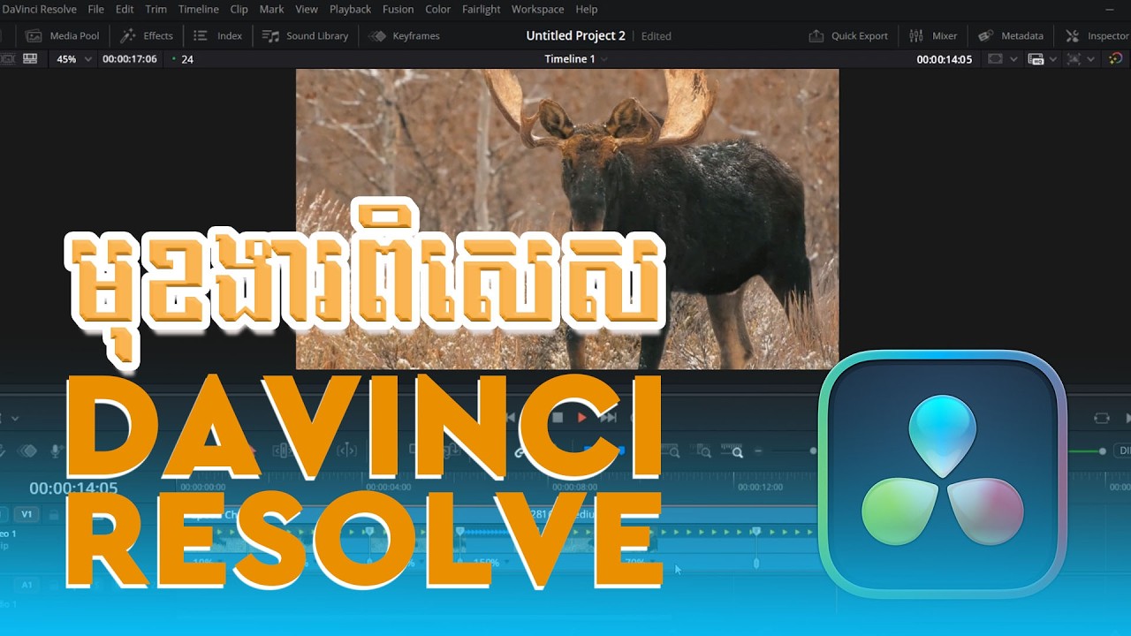Viewport: 1131px width, 636px height.
Task: Switch viewer layout with the dual-viewer icon
Action: click(x=30, y=59)
